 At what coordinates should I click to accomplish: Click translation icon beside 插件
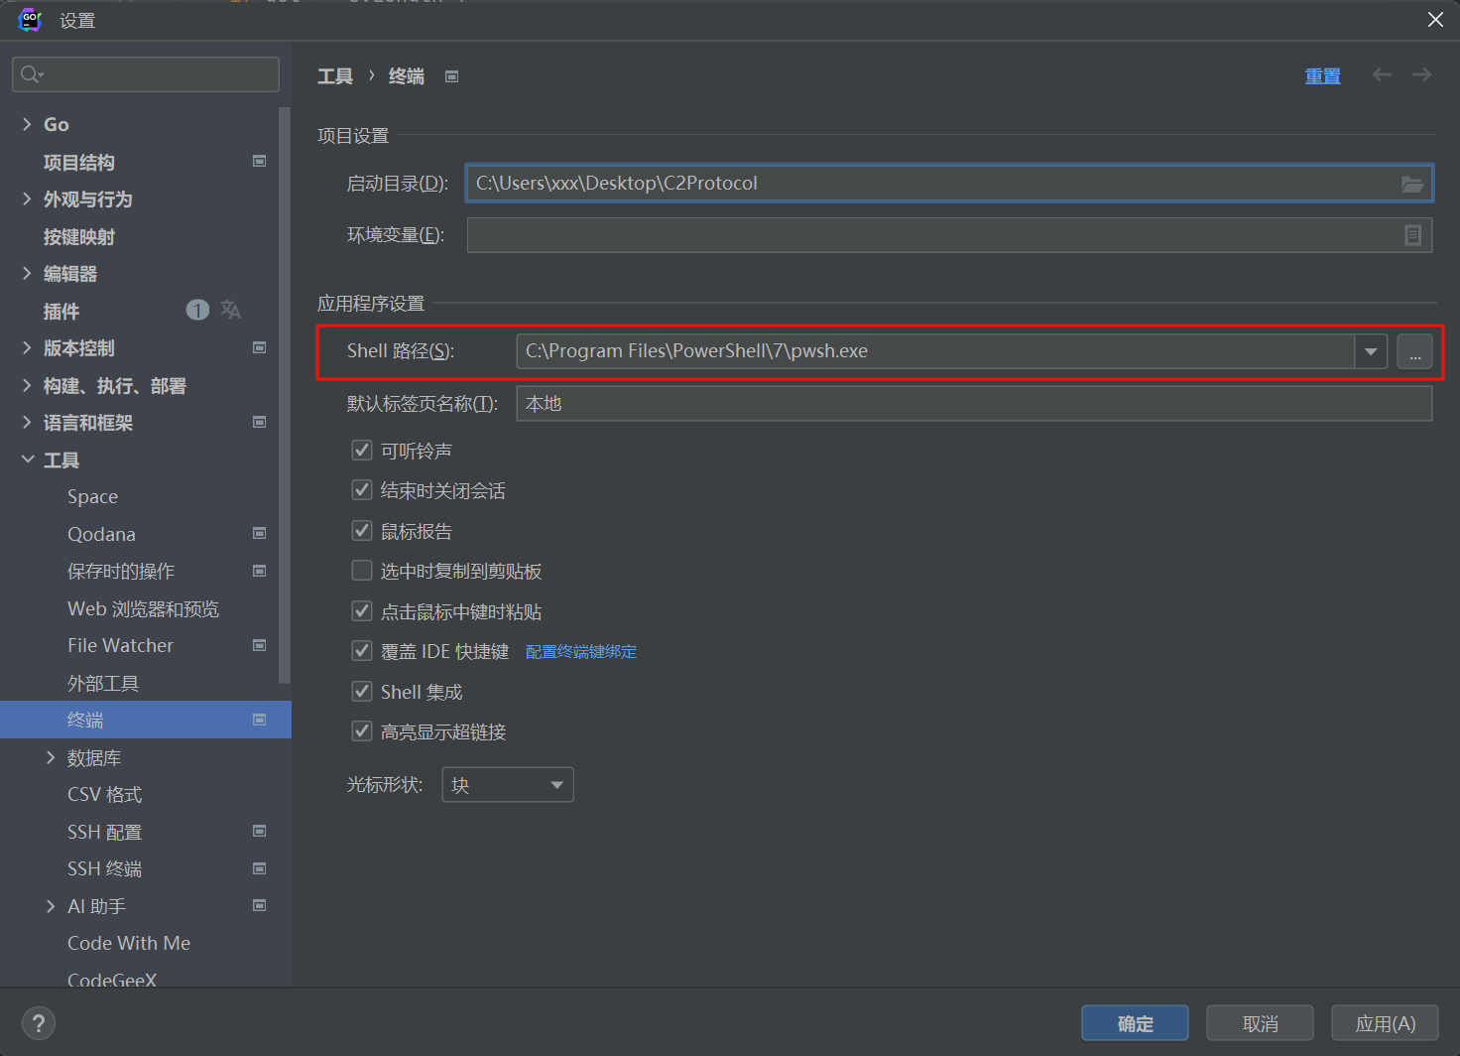pyautogui.click(x=231, y=310)
